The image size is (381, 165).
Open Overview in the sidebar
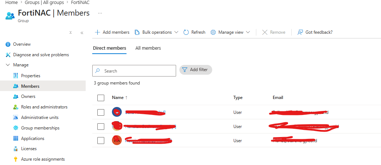(x=22, y=45)
